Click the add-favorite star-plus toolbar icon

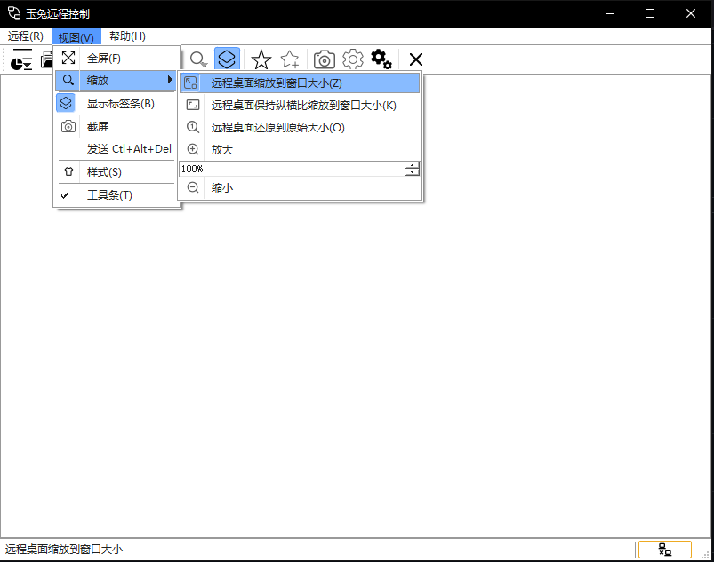(290, 59)
